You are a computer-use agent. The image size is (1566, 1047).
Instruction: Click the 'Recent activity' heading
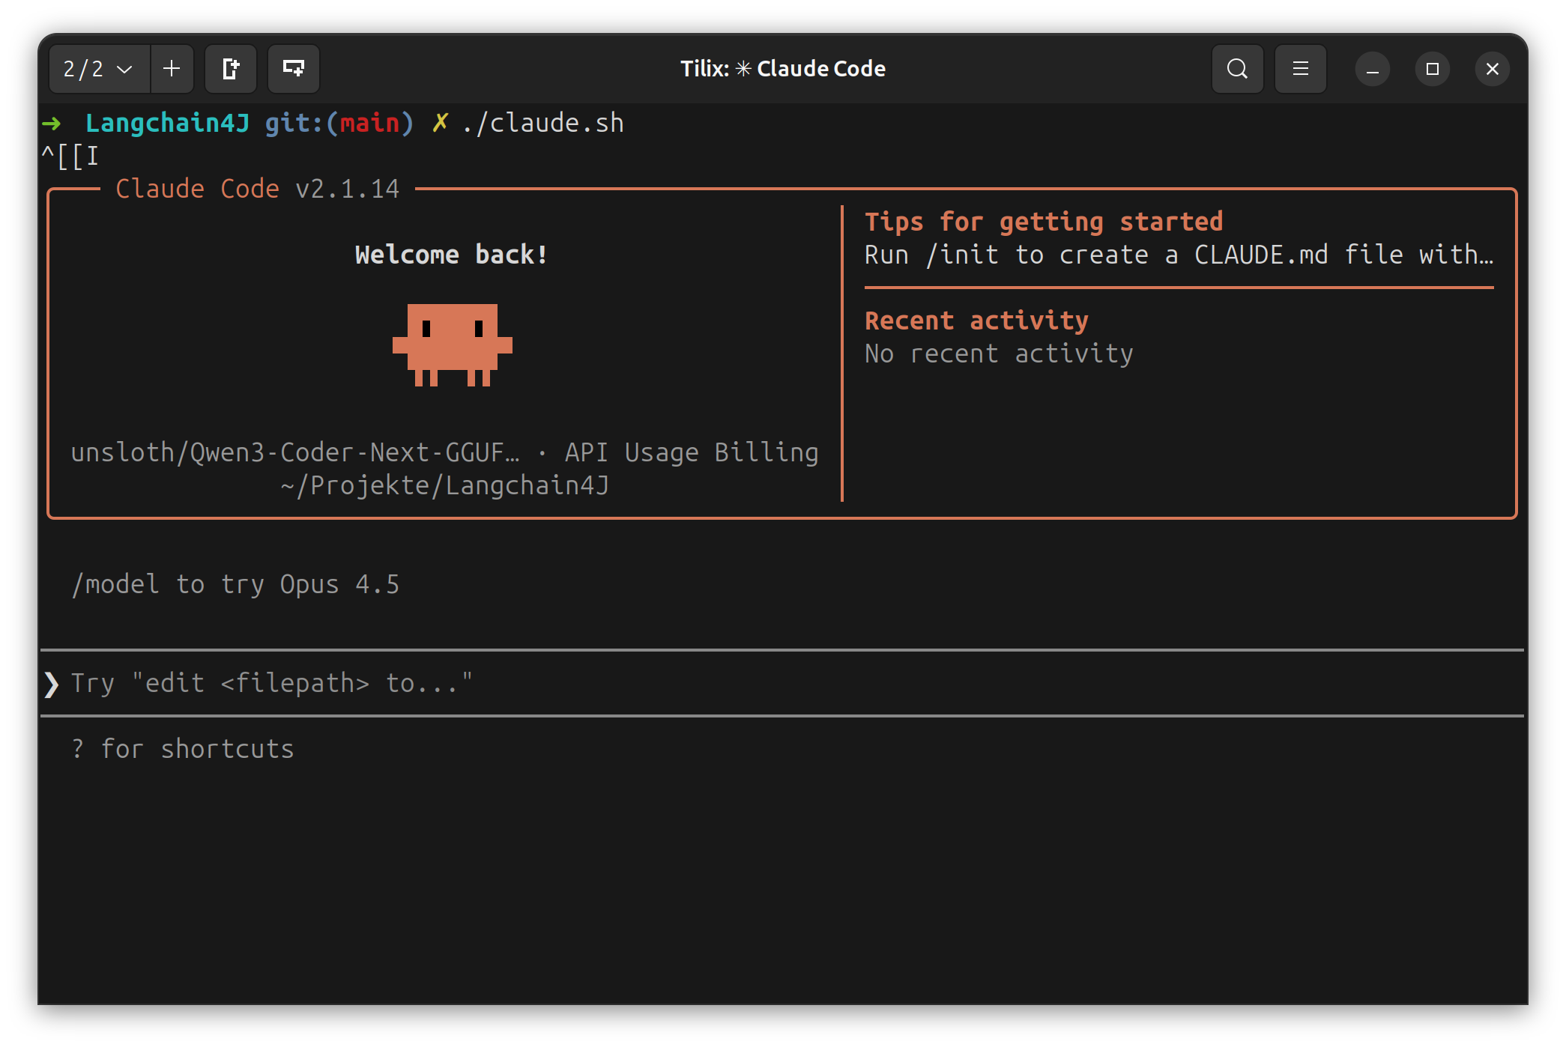[x=976, y=321]
